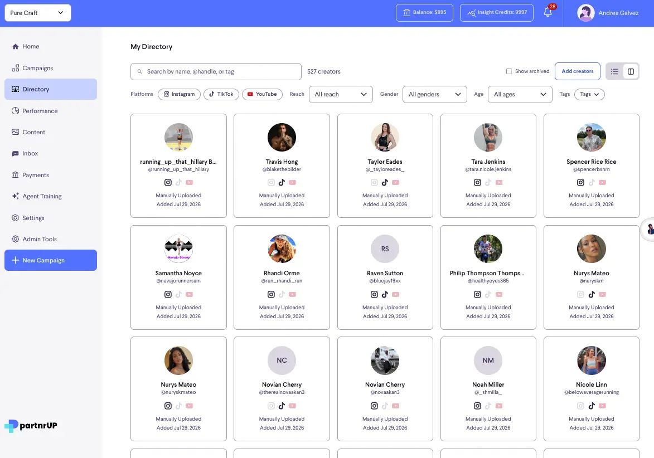Open Travis Hong creator name
The height and width of the screenshot is (458, 654).
click(282, 162)
